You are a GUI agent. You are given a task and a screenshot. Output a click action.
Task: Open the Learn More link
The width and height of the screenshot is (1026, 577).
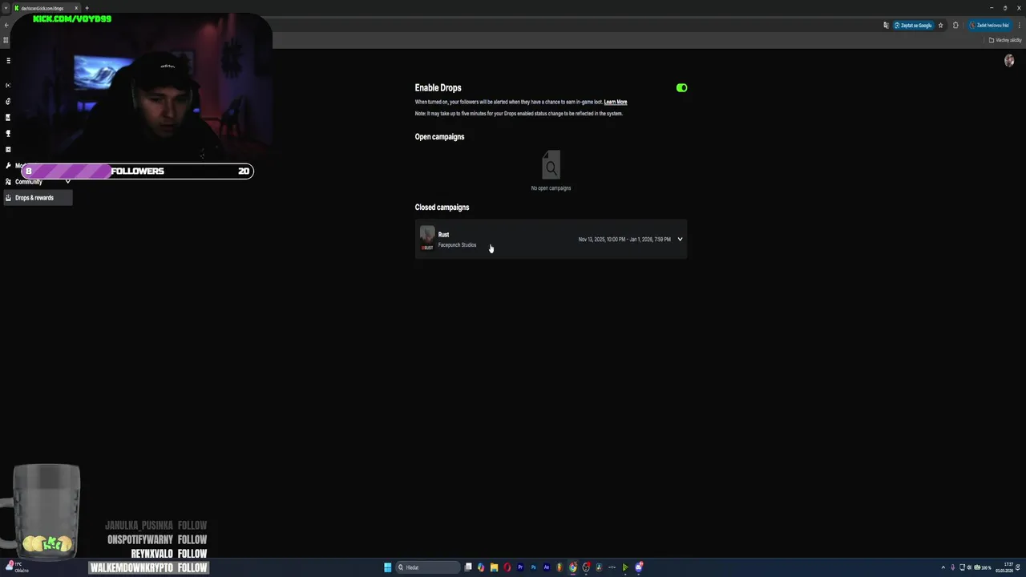(616, 102)
